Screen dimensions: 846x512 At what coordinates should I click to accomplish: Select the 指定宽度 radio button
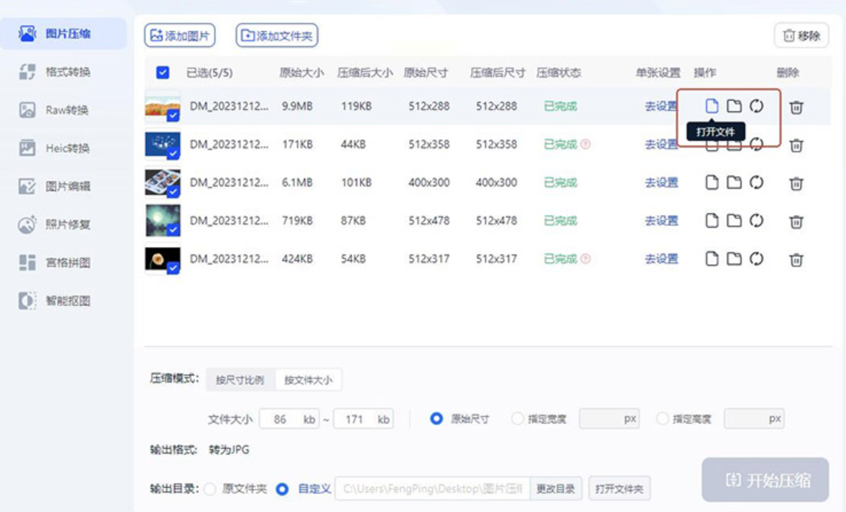pos(518,419)
